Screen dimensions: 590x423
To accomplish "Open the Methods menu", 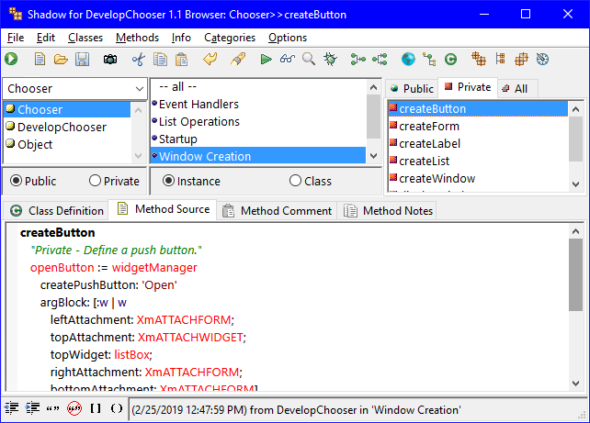I will tap(137, 38).
